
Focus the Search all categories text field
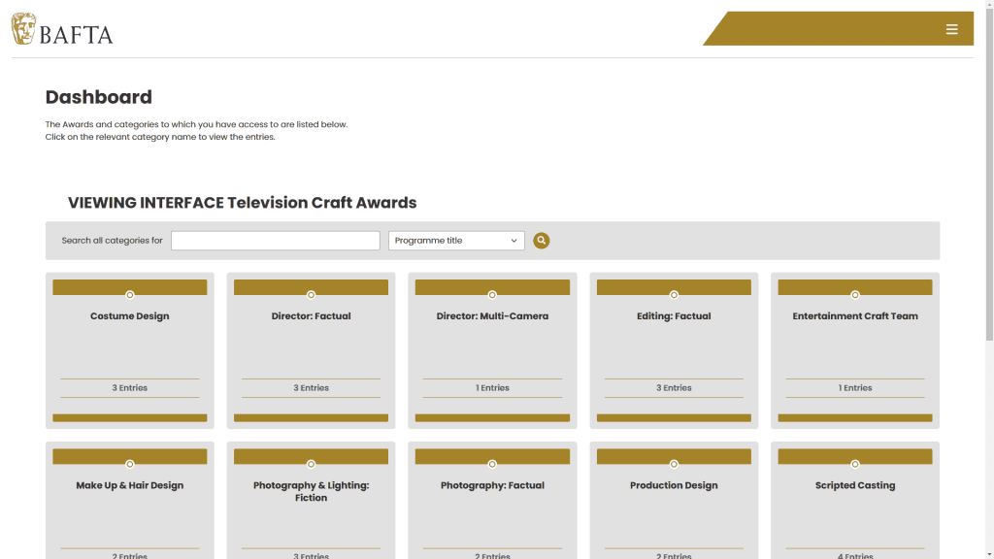[275, 241]
